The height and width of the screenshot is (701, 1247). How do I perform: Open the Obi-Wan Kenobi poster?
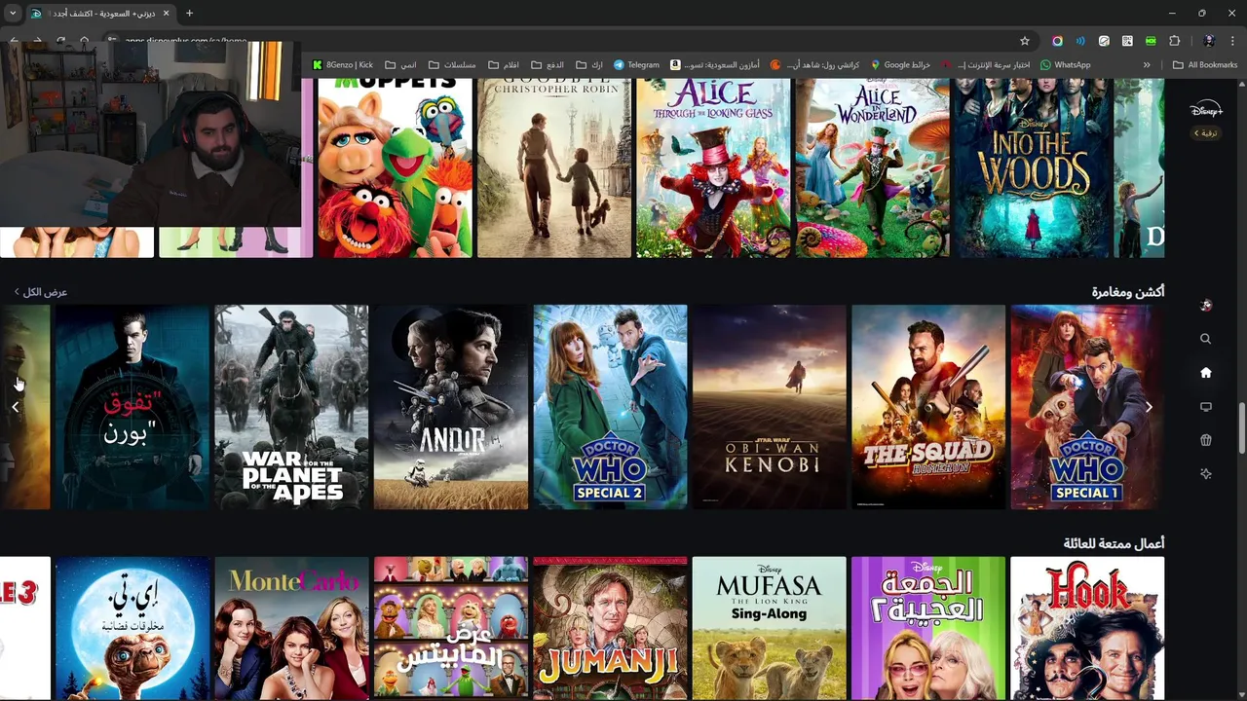[x=770, y=407]
